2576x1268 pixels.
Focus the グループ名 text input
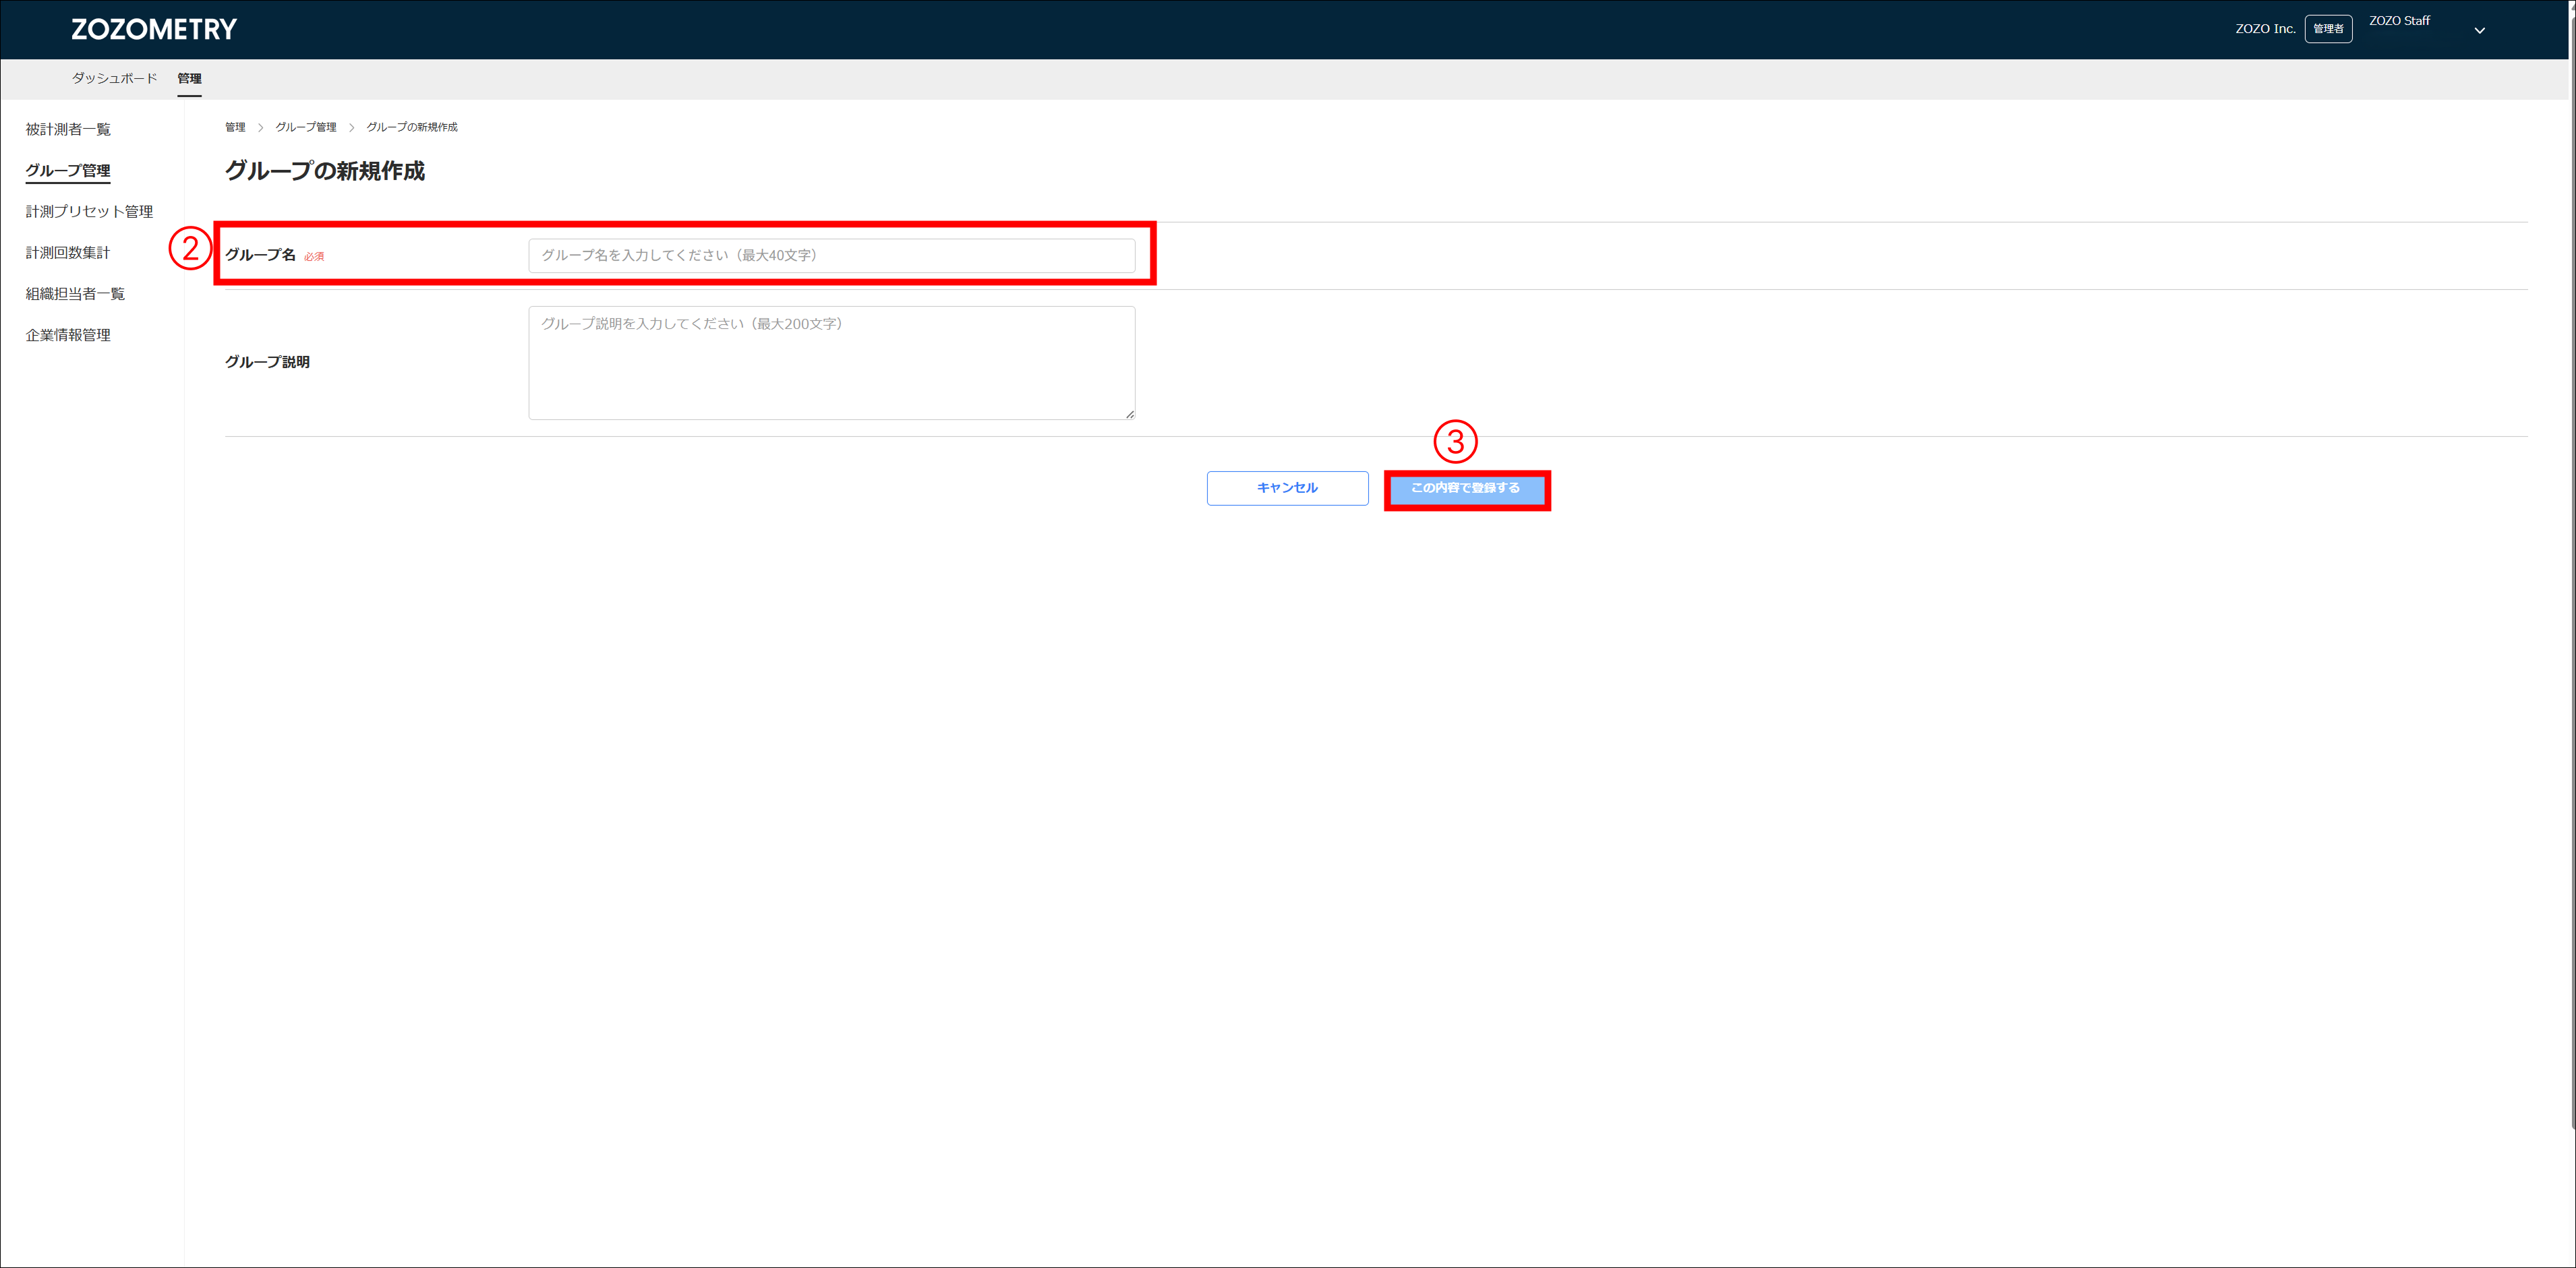831,255
